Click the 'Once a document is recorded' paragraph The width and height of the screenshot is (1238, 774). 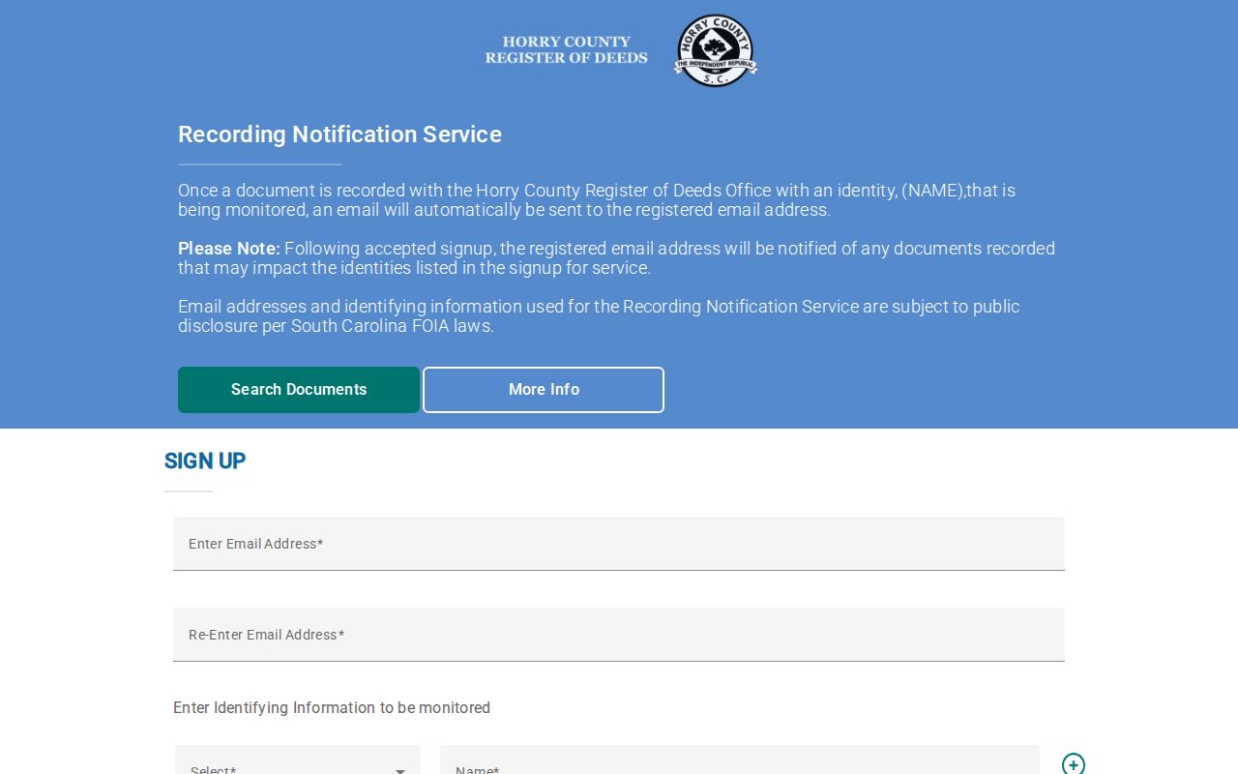point(597,200)
